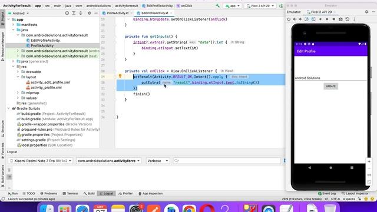Screen dimensions: 377x212
Task: Click the Make Project hammer icon
Action: [217, 5]
